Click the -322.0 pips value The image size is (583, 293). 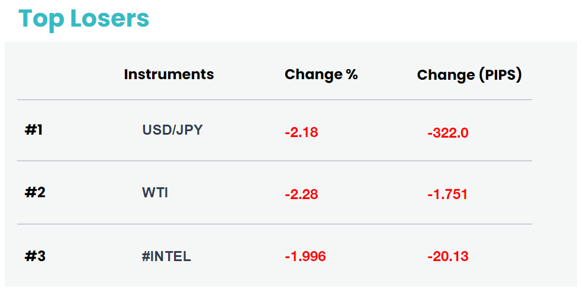(448, 133)
